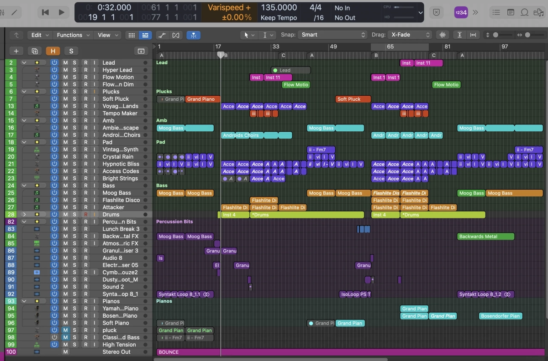Collapse the Plucks track stack
The height and width of the screenshot is (361, 548).
tap(24, 92)
